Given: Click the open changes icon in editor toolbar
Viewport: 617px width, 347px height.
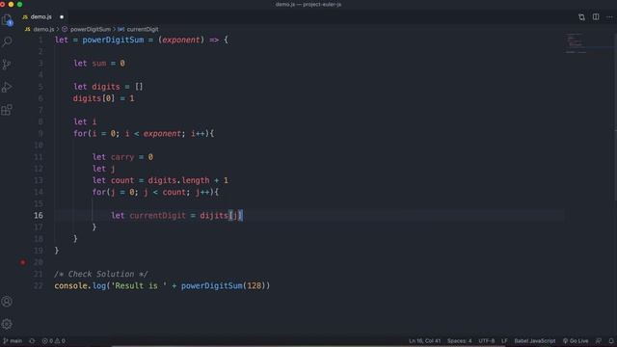Looking at the screenshot, I should pyautogui.click(x=581, y=17).
